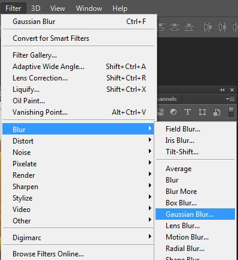Select the highlighted Blur submenu entry
The height and width of the screenshot is (260, 238).
[78, 129]
